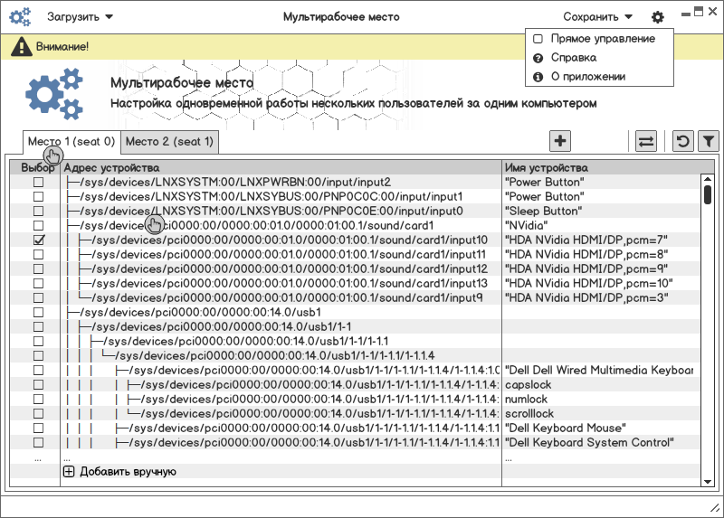Viewport: 724px width, 518px height.
Task: Check the box for the numlock row
Action: tap(38, 399)
